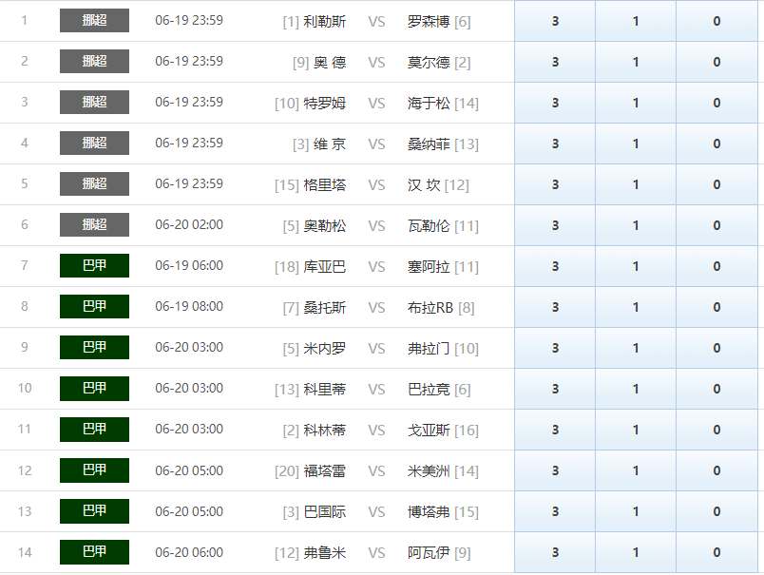Viewport: 764px width, 575px height.
Task: Open team 塞阿拉
Action: click(429, 267)
